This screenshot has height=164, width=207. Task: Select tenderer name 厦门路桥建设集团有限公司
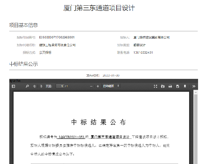point(152,37)
